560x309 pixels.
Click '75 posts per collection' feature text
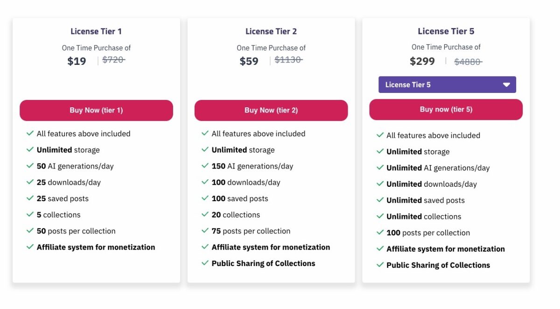point(251,231)
